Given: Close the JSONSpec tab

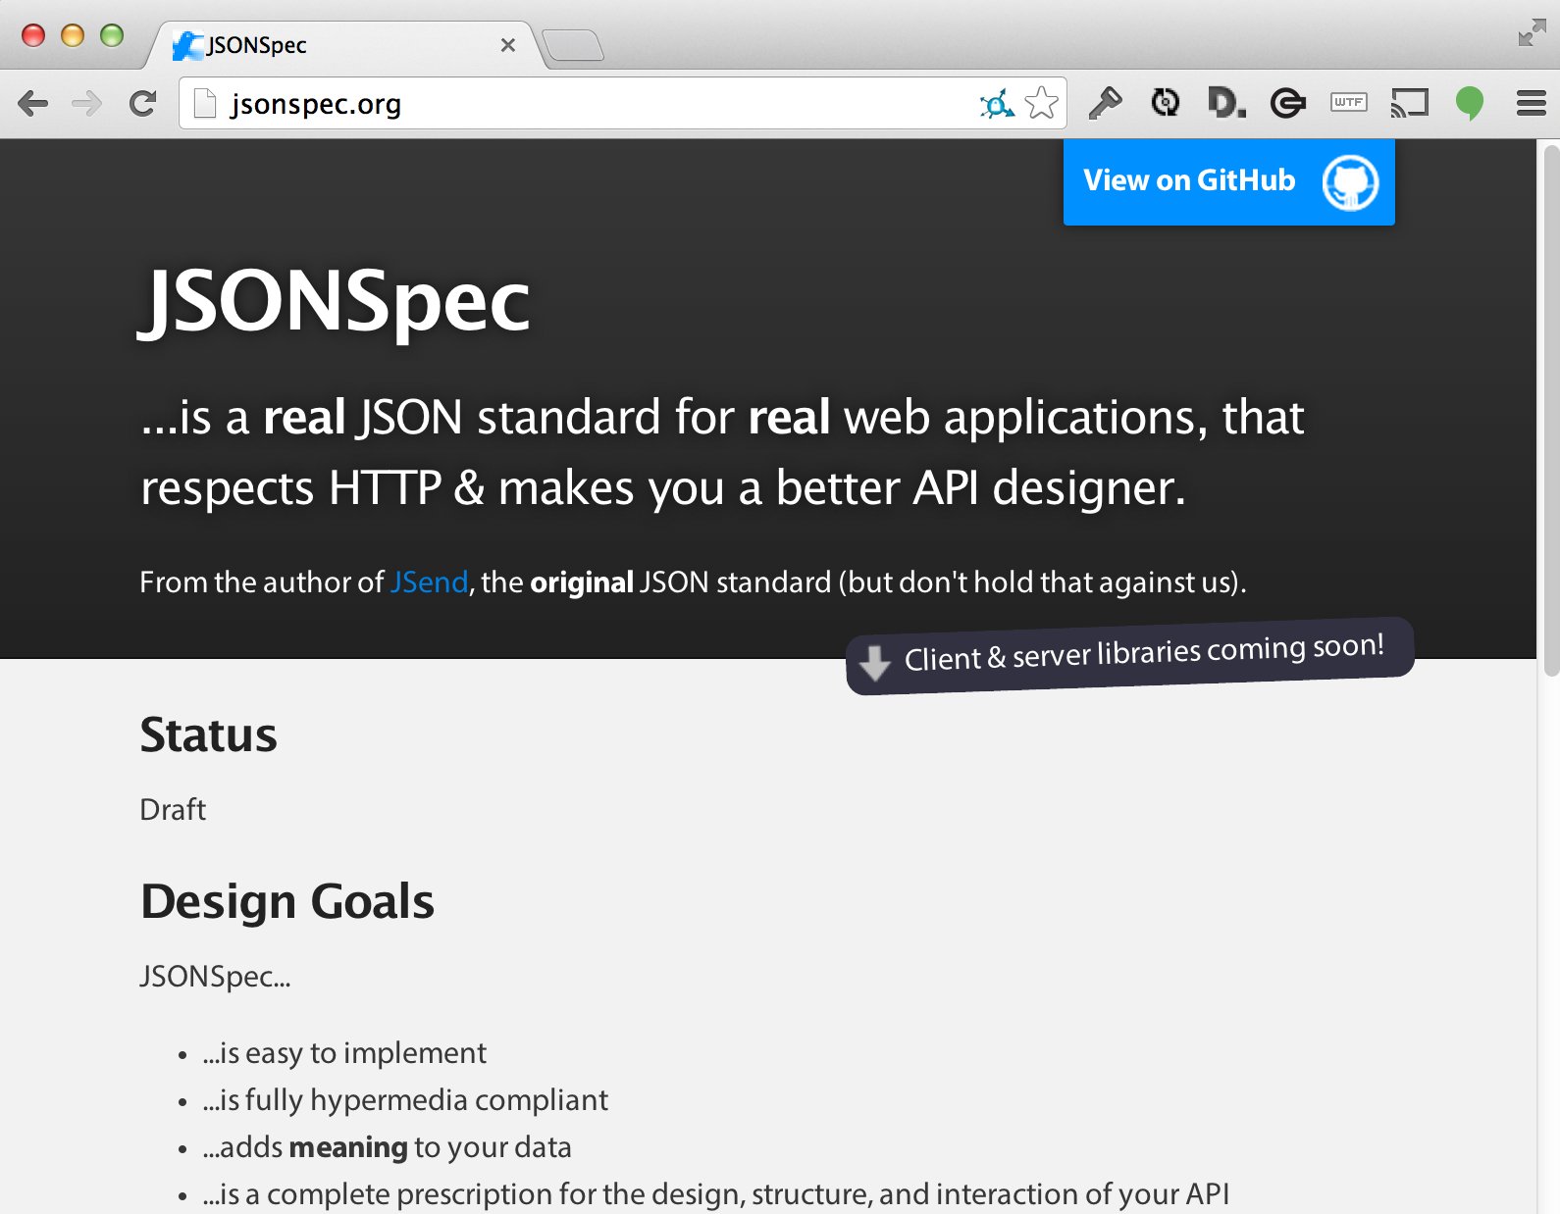Looking at the screenshot, I should click(x=508, y=45).
